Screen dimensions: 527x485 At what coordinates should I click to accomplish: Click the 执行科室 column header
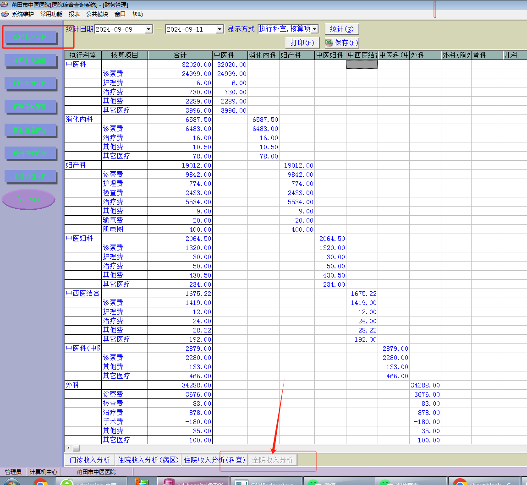pos(82,55)
